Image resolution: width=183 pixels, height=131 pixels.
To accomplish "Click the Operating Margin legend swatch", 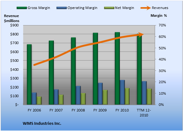I will click(x=62, y=8).
